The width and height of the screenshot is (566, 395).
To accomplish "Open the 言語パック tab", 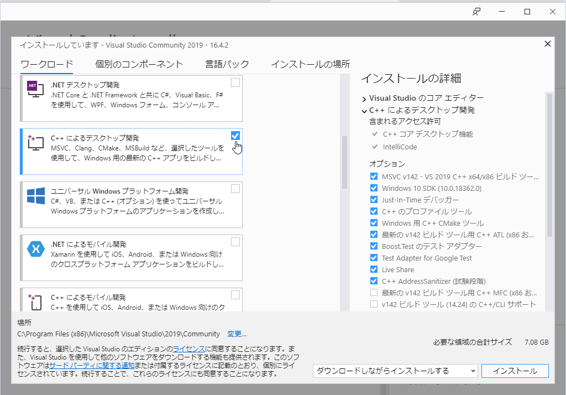I will (227, 64).
